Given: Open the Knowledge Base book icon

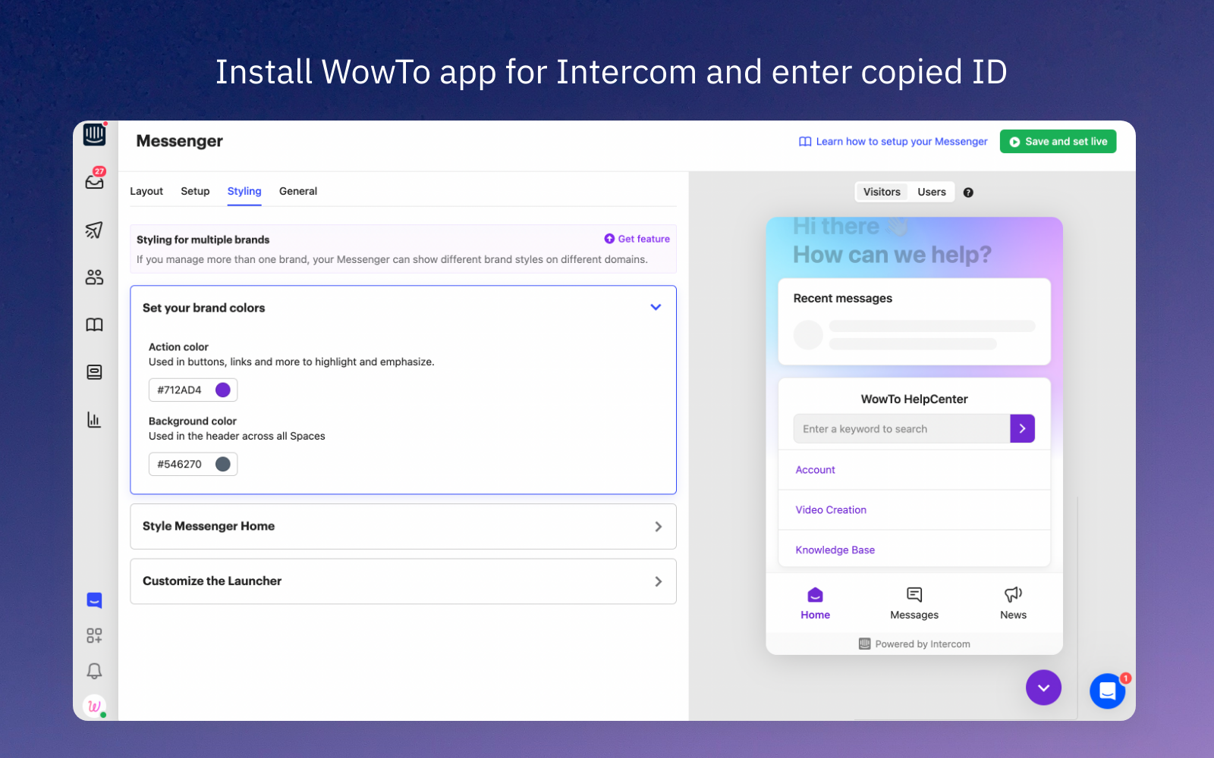Looking at the screenshot, I should [94, 324].
